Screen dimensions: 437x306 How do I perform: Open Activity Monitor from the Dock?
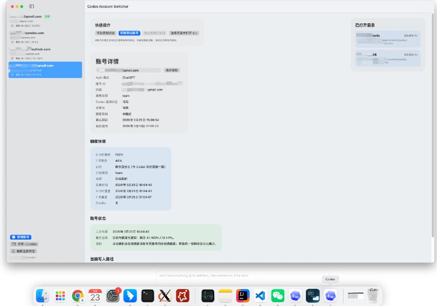pos(208,296)
